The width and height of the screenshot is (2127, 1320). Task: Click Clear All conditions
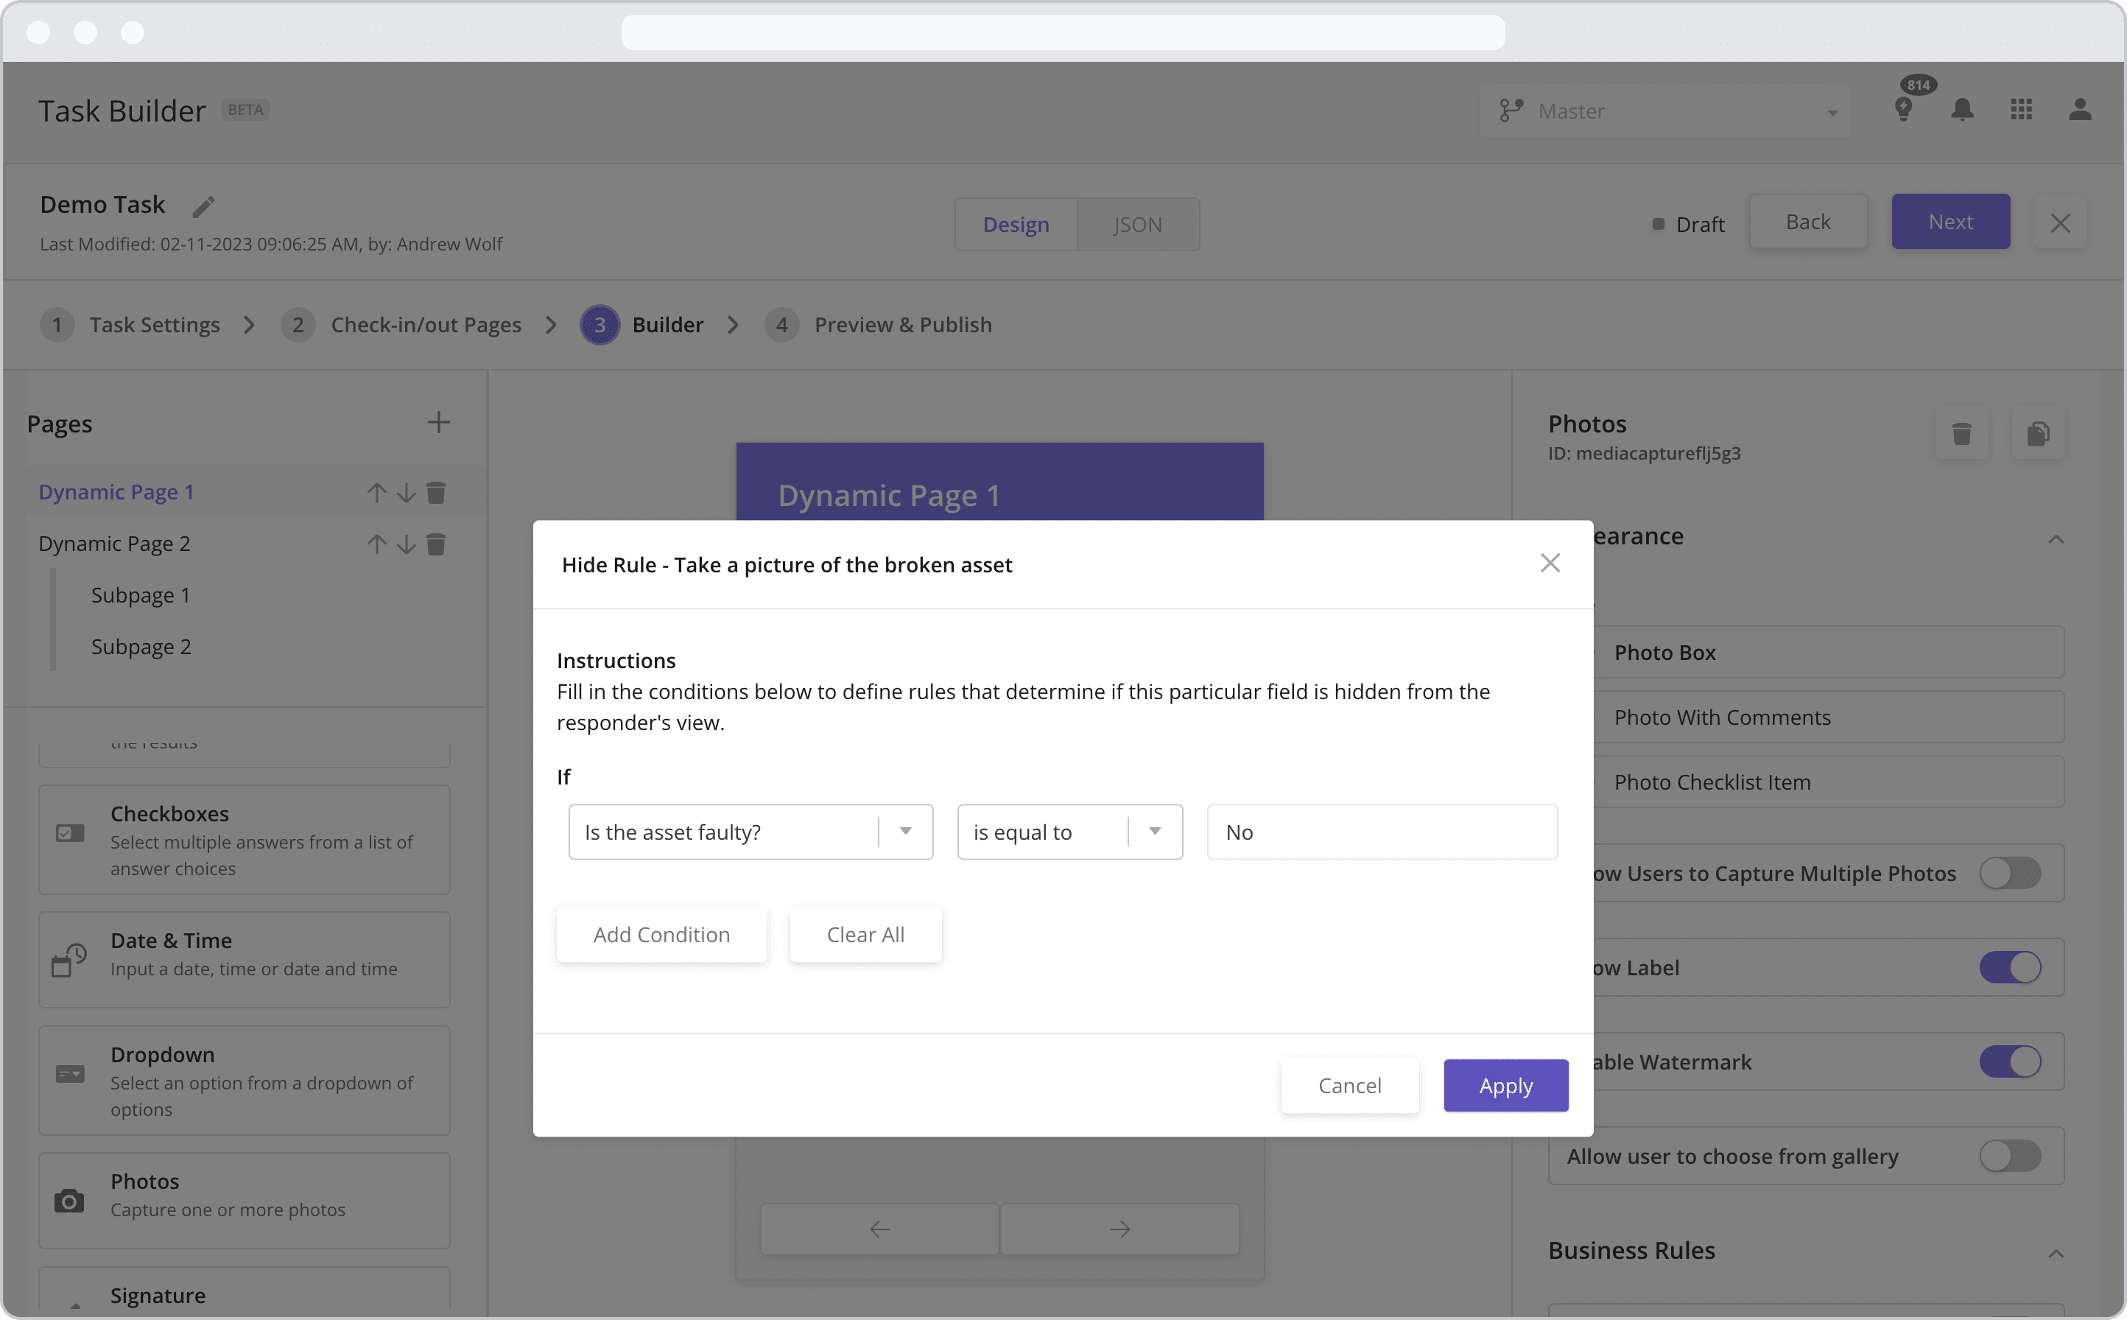click(x=865, y=934)
